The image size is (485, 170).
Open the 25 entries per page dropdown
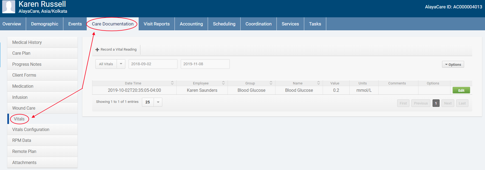pyautogui.click(x=158, y=102)
